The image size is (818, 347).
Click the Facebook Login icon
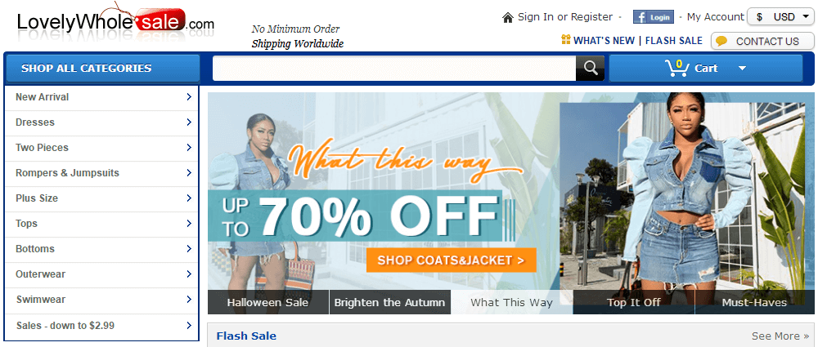click(x=653, y=17)
